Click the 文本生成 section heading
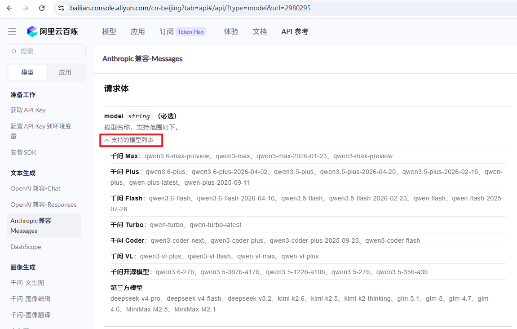 23,173
